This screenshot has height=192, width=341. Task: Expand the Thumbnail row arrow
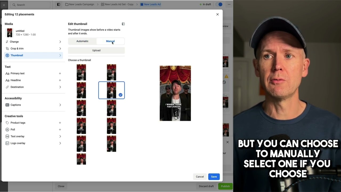point(60,55)
